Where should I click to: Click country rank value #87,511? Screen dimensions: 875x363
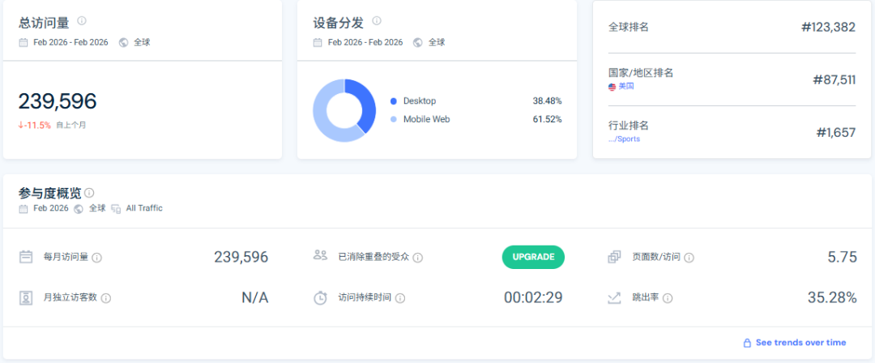[x=834, y=80]
